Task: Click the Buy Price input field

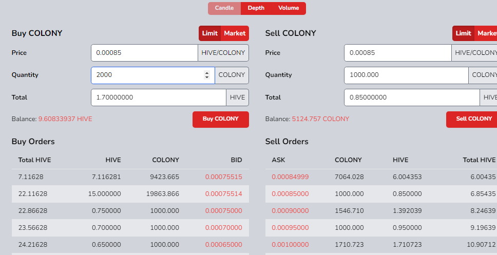Action: pyautogui.click(x=145, y=53)
